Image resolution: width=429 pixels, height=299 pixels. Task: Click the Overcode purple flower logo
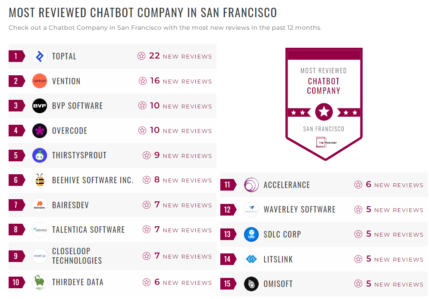pyautogui.click(x=39, y=130)
